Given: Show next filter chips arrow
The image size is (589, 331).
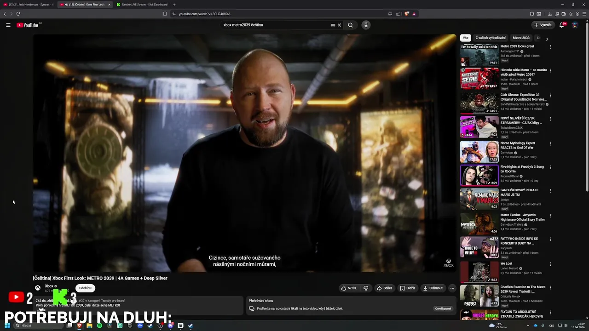Looking at the screenshot, I should (x=547, y=39).
